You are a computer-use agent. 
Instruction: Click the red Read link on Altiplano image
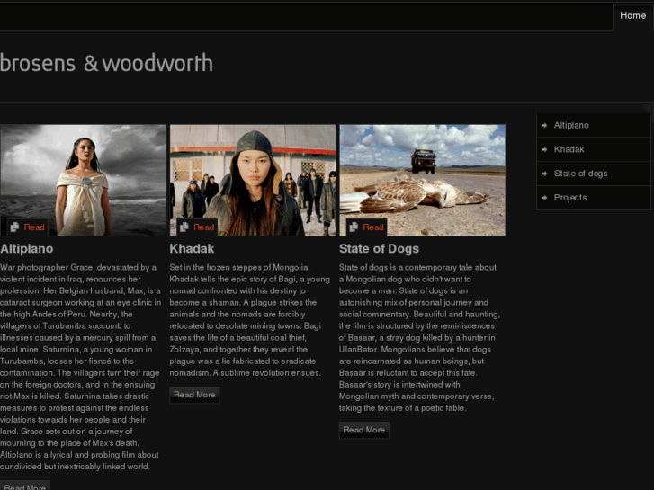coord(34,227)
